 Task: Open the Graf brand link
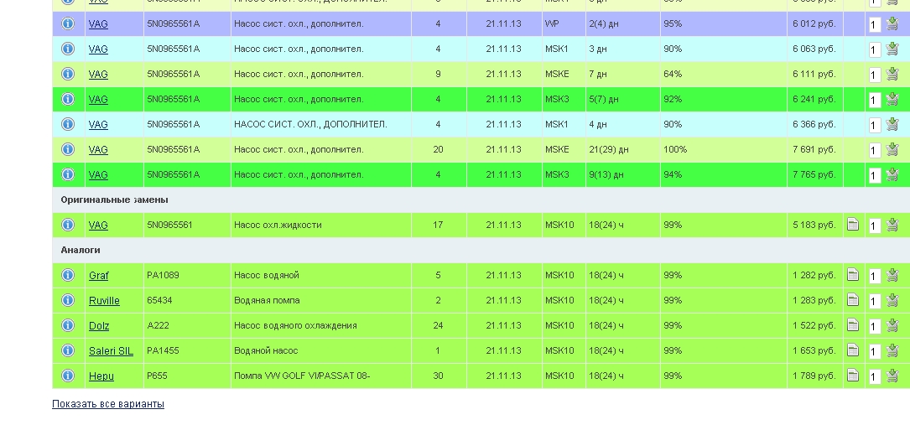[x=98, y=276]
